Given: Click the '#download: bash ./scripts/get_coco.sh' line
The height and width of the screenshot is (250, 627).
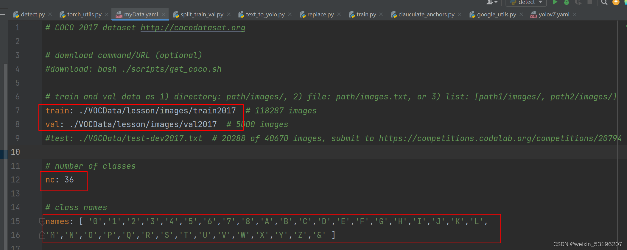Looking at the screenshot, I should [x=133, y=69].
